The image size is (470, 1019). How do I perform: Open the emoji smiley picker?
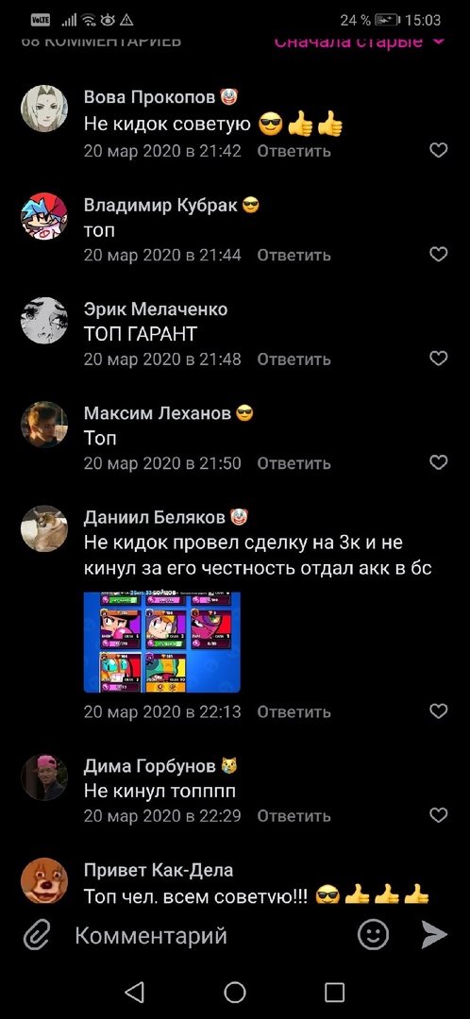[373, 935]
